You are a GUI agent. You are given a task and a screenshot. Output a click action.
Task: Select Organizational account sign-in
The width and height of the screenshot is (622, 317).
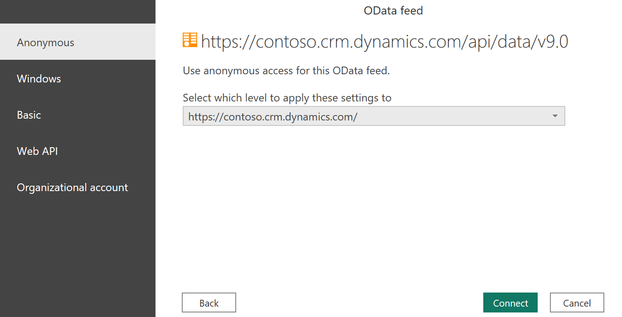(72, 187)
